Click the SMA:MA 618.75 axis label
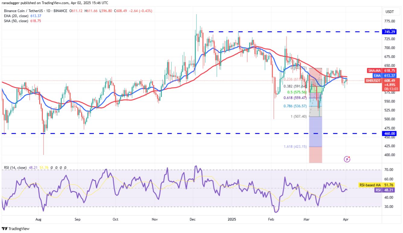Viewport: 403px width, 233px height. tap(382, 70)
